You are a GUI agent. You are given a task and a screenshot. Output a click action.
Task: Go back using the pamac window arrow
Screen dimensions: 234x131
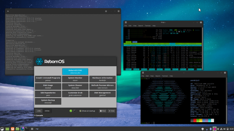coord(8,11)
